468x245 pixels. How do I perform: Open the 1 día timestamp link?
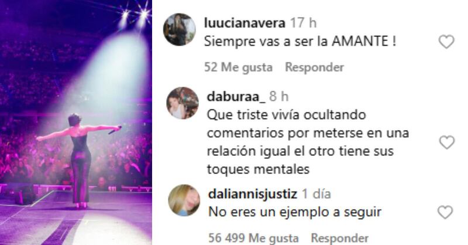pyautogui.click(x=316, y=194)
